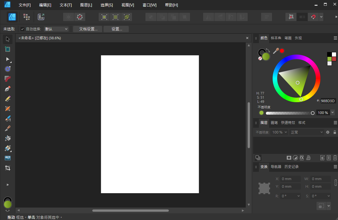
Task: Toggle the layer lock icon
Action: (335, 132)
